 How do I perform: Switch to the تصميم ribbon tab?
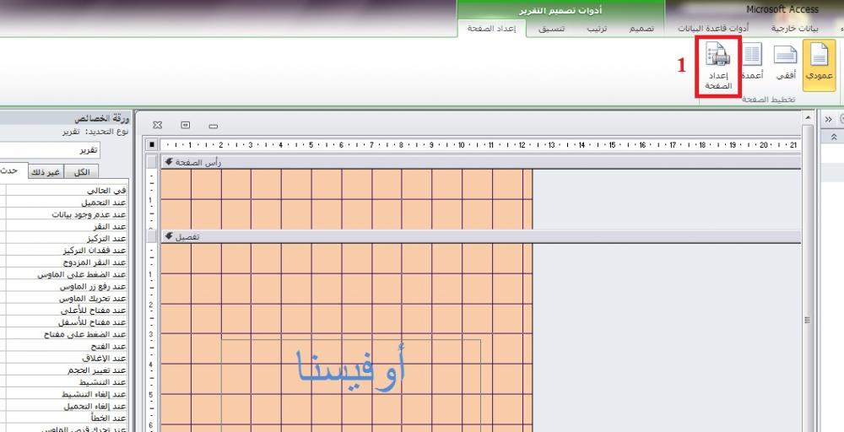click(x=641, y=29)
